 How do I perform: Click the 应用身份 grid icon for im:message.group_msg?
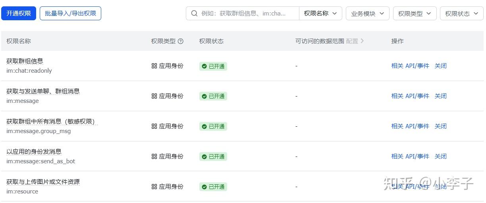coord(154,126)
